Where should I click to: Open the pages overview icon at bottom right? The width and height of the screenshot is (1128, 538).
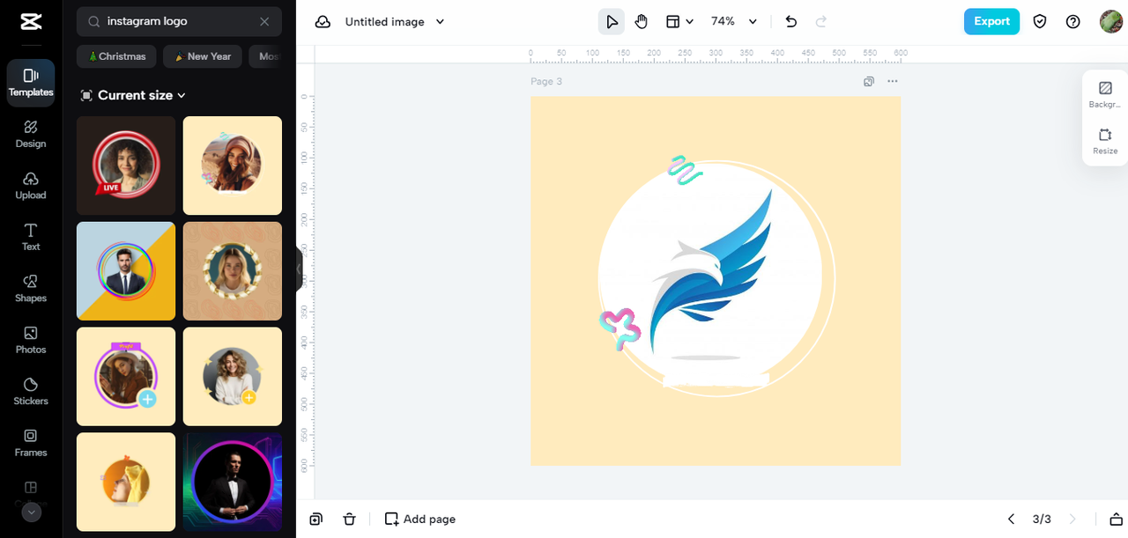(1116, 519)
